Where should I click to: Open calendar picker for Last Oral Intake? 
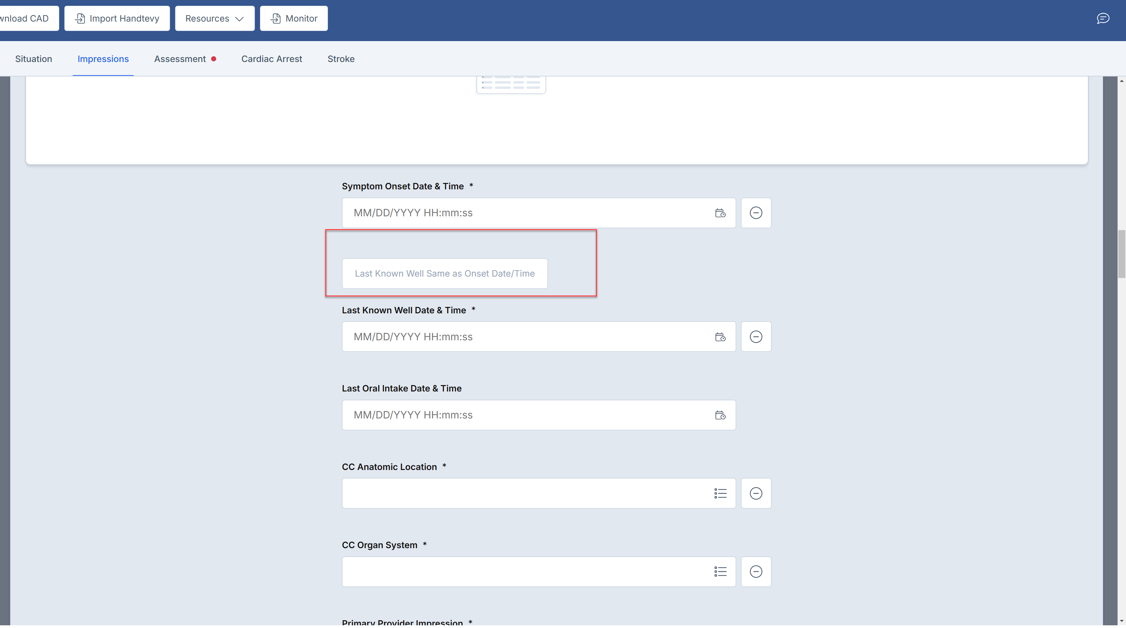coord(720,415)
